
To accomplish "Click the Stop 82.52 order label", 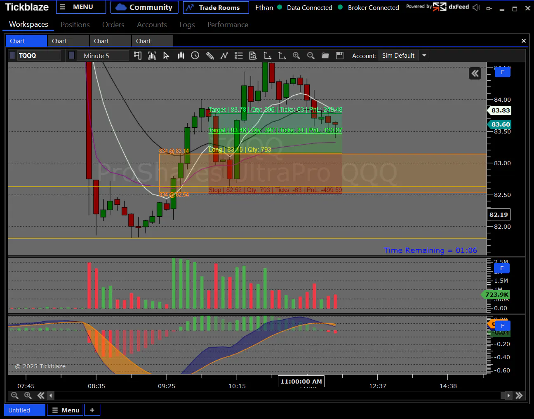I will (x=275, y=190).
